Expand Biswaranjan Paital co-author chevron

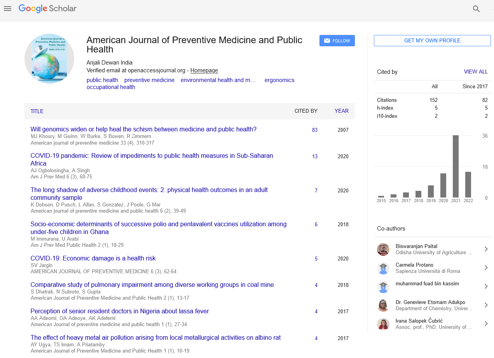pos(486,249)
